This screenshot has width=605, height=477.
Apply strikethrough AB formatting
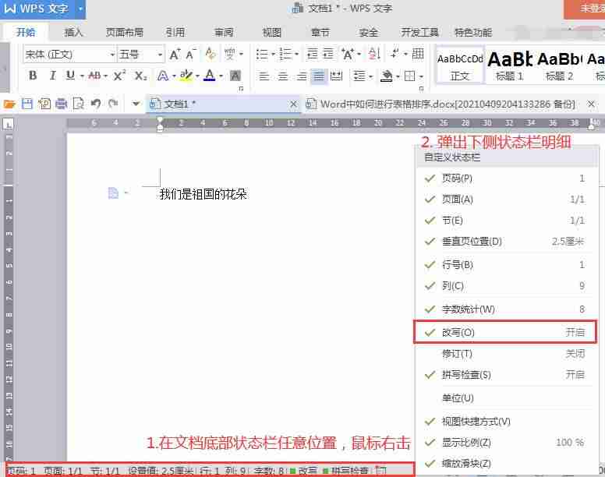pos(94,76)
